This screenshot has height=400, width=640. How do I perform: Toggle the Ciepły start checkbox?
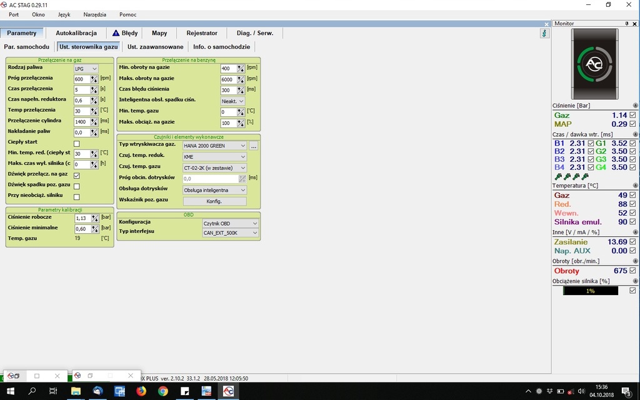tap(77, 144)
